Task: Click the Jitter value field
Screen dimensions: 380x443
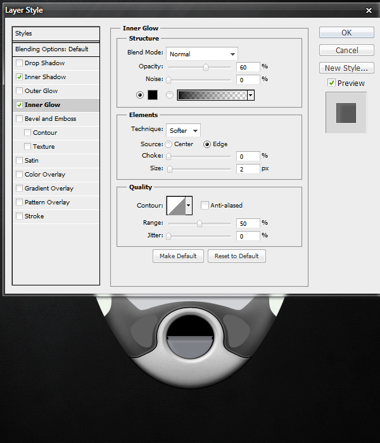Action: click(x=248, y=236)
